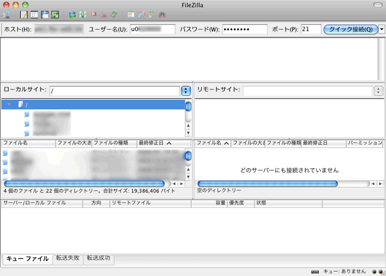Click the ユーザー名(U) input field
This screenshot has width=386, height=276.
(x=153, y=29)
